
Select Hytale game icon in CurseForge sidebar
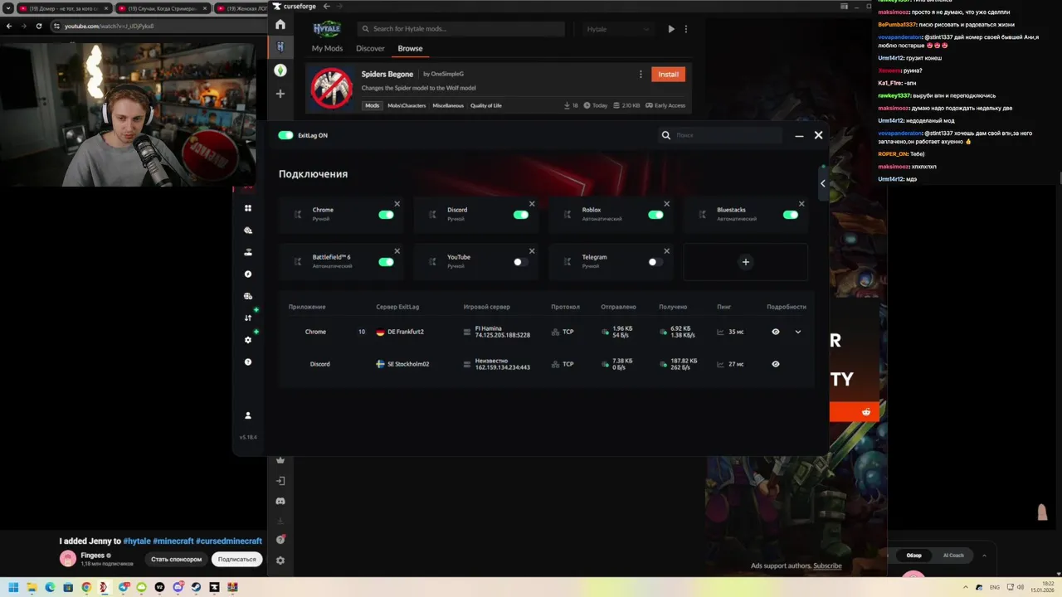(280, 47)
